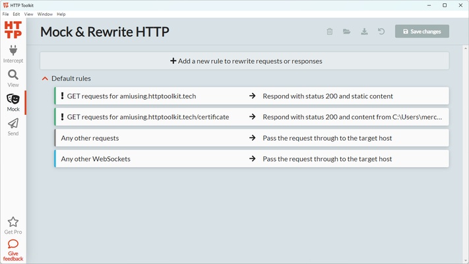
Task: Open the File menu
Action: tap(5, 14)
